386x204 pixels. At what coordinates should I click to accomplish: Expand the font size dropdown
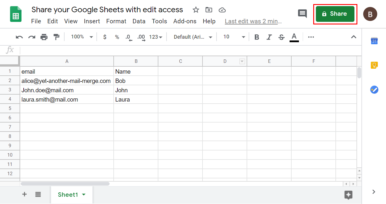click(x=234, y=37)
